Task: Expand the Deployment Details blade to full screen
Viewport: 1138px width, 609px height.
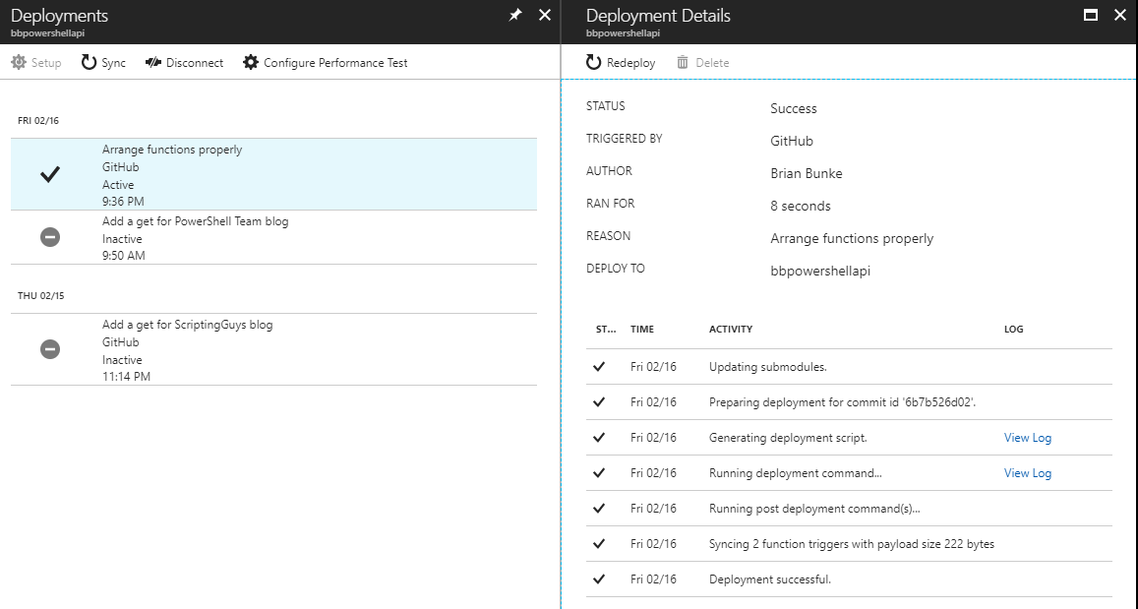Action: (x=1089, y=15)
